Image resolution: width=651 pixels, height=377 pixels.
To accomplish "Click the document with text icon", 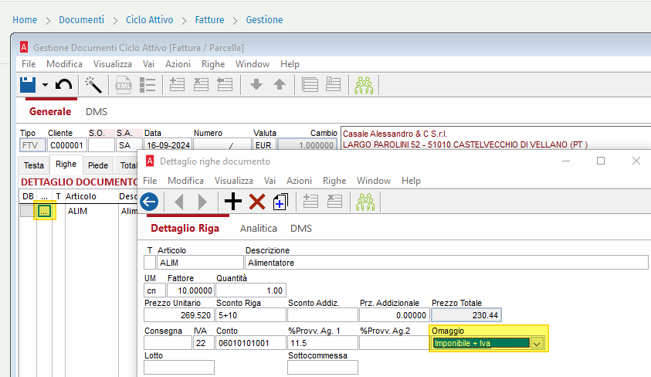I will click(x=334, y=84).
